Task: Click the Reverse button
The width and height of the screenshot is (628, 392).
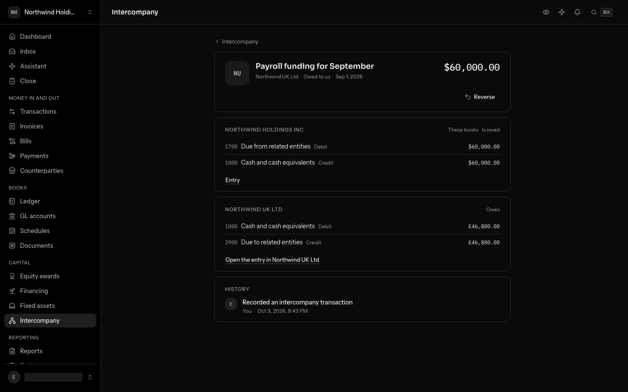Action: click(480, 97)
